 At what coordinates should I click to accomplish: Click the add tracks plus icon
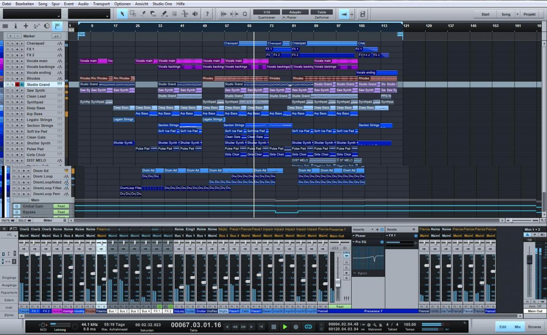26,26
